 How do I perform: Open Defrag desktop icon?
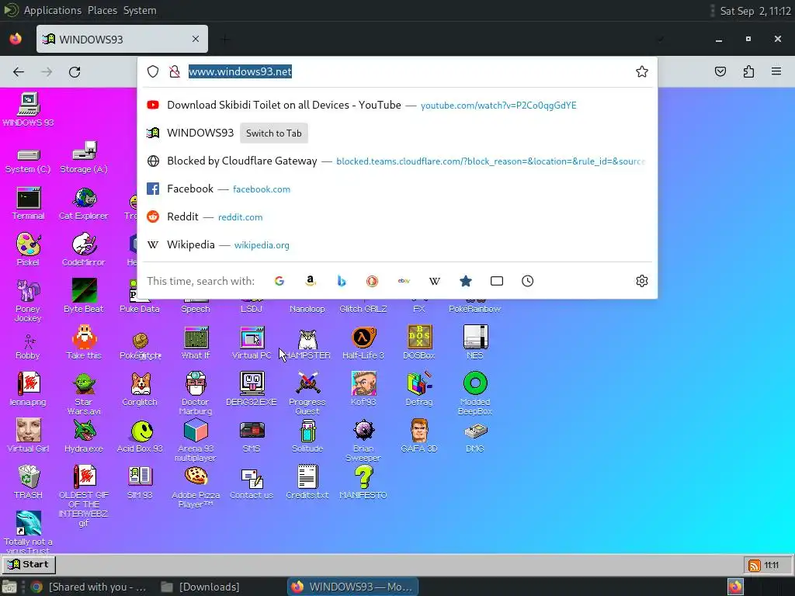click(x=418, y=390)
